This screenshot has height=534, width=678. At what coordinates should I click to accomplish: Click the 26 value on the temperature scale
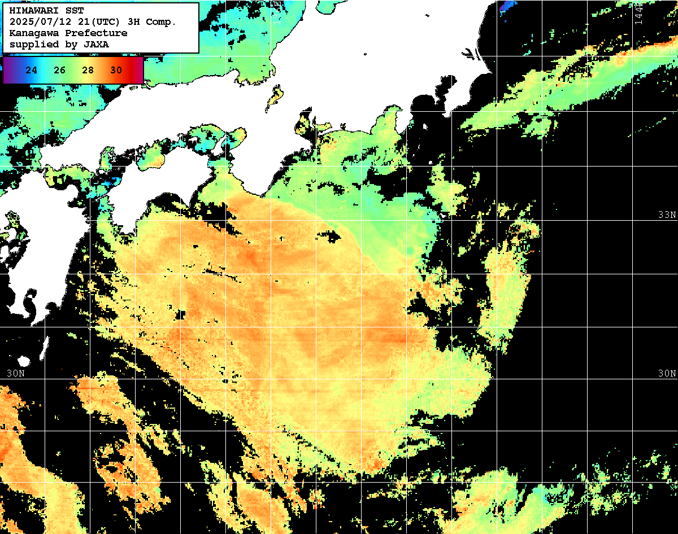[x=60, y=71]
